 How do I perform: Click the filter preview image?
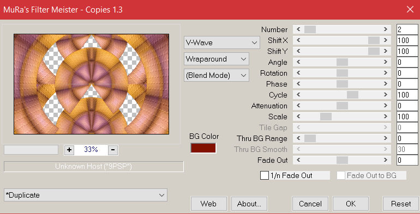91,84
